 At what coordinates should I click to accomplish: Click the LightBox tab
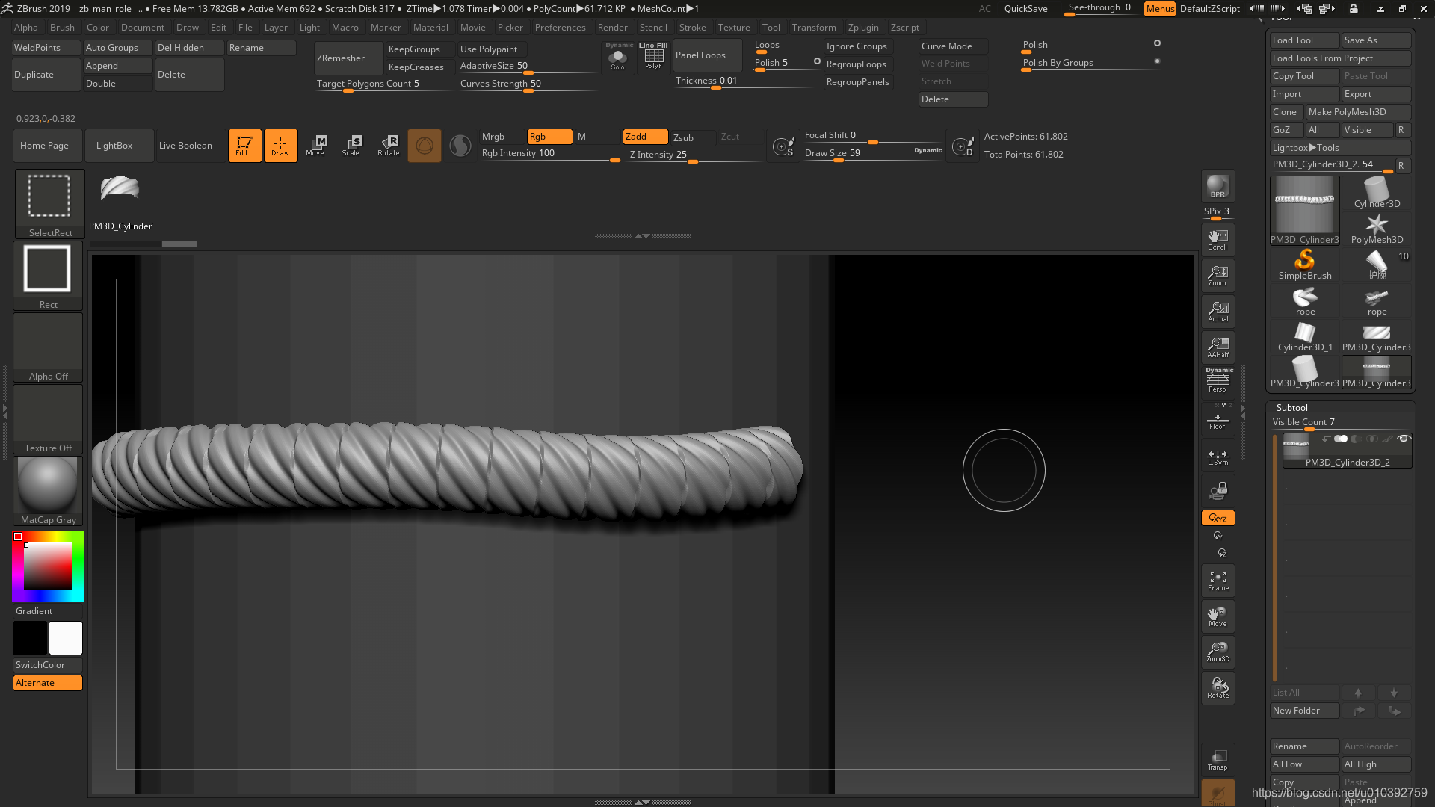[x=114, y=145]
